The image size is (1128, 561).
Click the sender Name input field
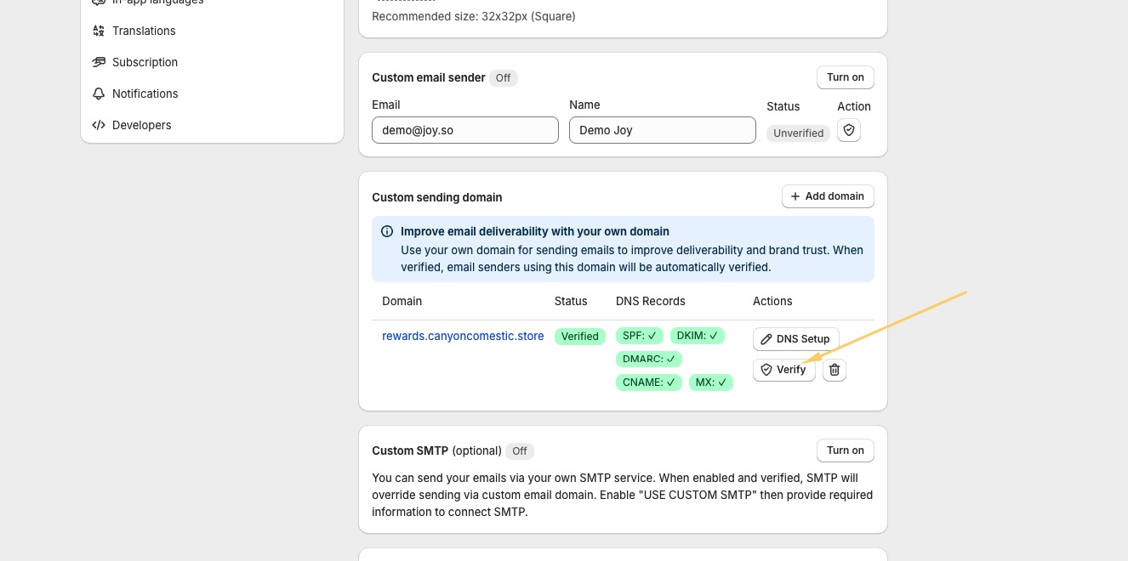tap(662, 130)
